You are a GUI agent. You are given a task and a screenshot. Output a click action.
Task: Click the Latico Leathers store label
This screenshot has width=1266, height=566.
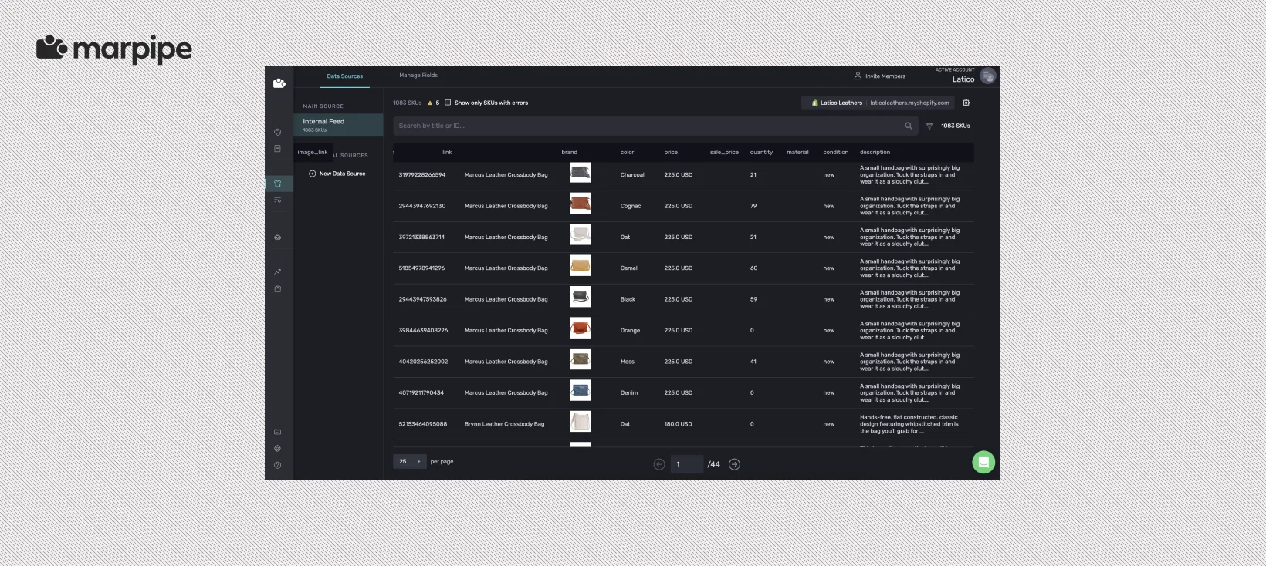click(x=841, y=103)
